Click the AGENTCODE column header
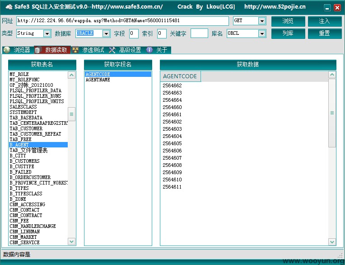 180,76
